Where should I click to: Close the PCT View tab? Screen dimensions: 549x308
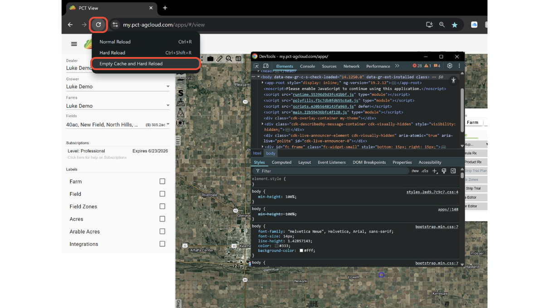pyautogui.click(x=151, y=8)
